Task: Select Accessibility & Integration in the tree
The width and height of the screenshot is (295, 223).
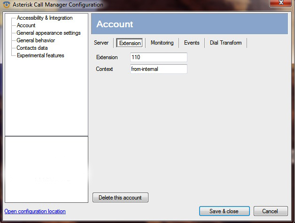Action: point(45,18)
